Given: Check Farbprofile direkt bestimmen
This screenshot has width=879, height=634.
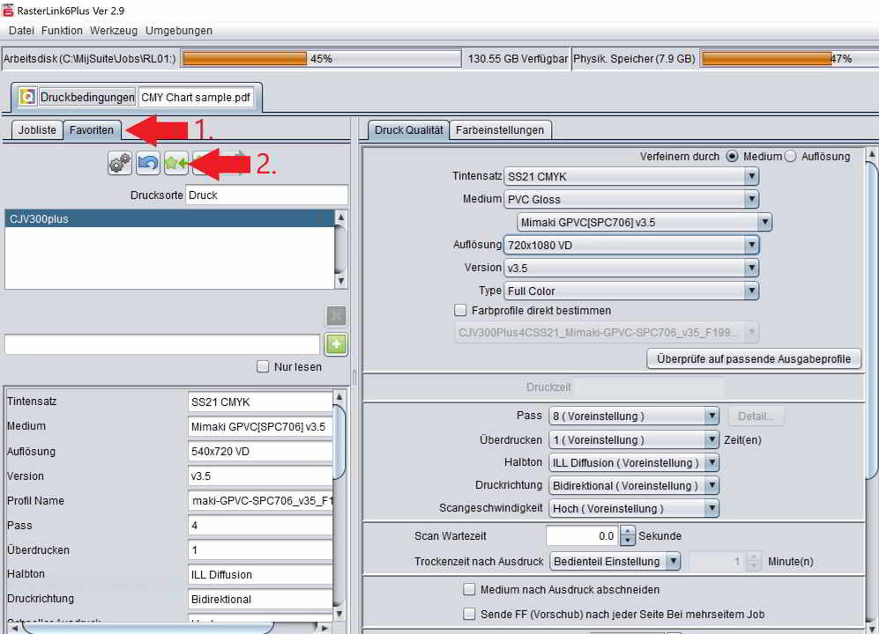Looking at the screenshot, I should 460,310.
